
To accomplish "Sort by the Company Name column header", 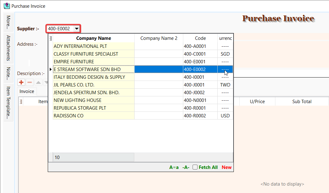I will coord(93,38).
